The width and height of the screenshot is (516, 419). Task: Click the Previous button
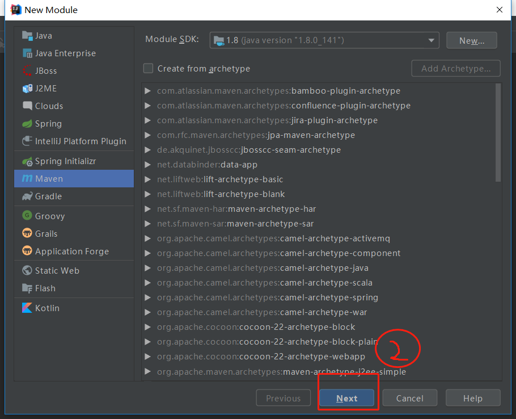tap(284, 398)
